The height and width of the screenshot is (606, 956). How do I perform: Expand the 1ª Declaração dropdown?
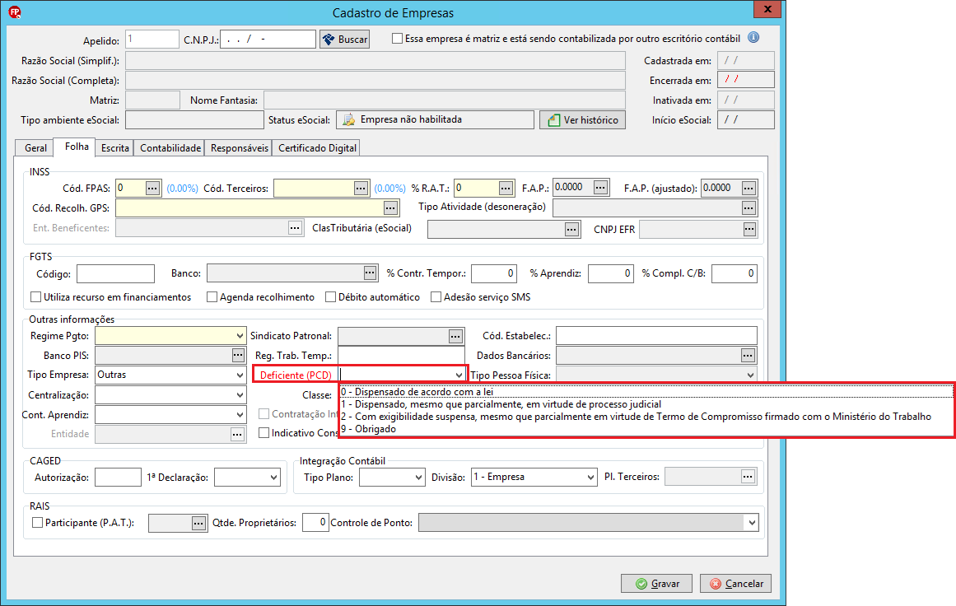click(x=273, y=478)
